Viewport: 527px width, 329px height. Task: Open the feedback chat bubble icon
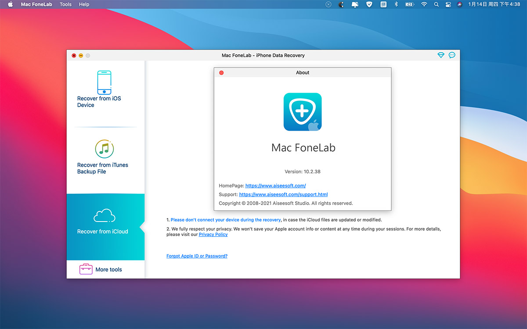(452, 55)
